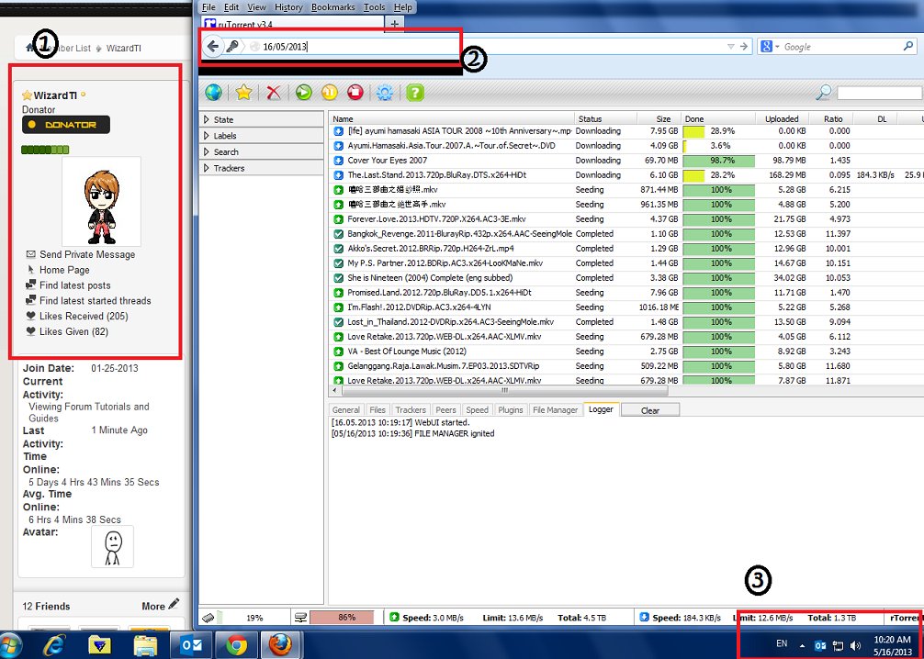
Task: Click the WizardTI avatar image
Action: 101,201
